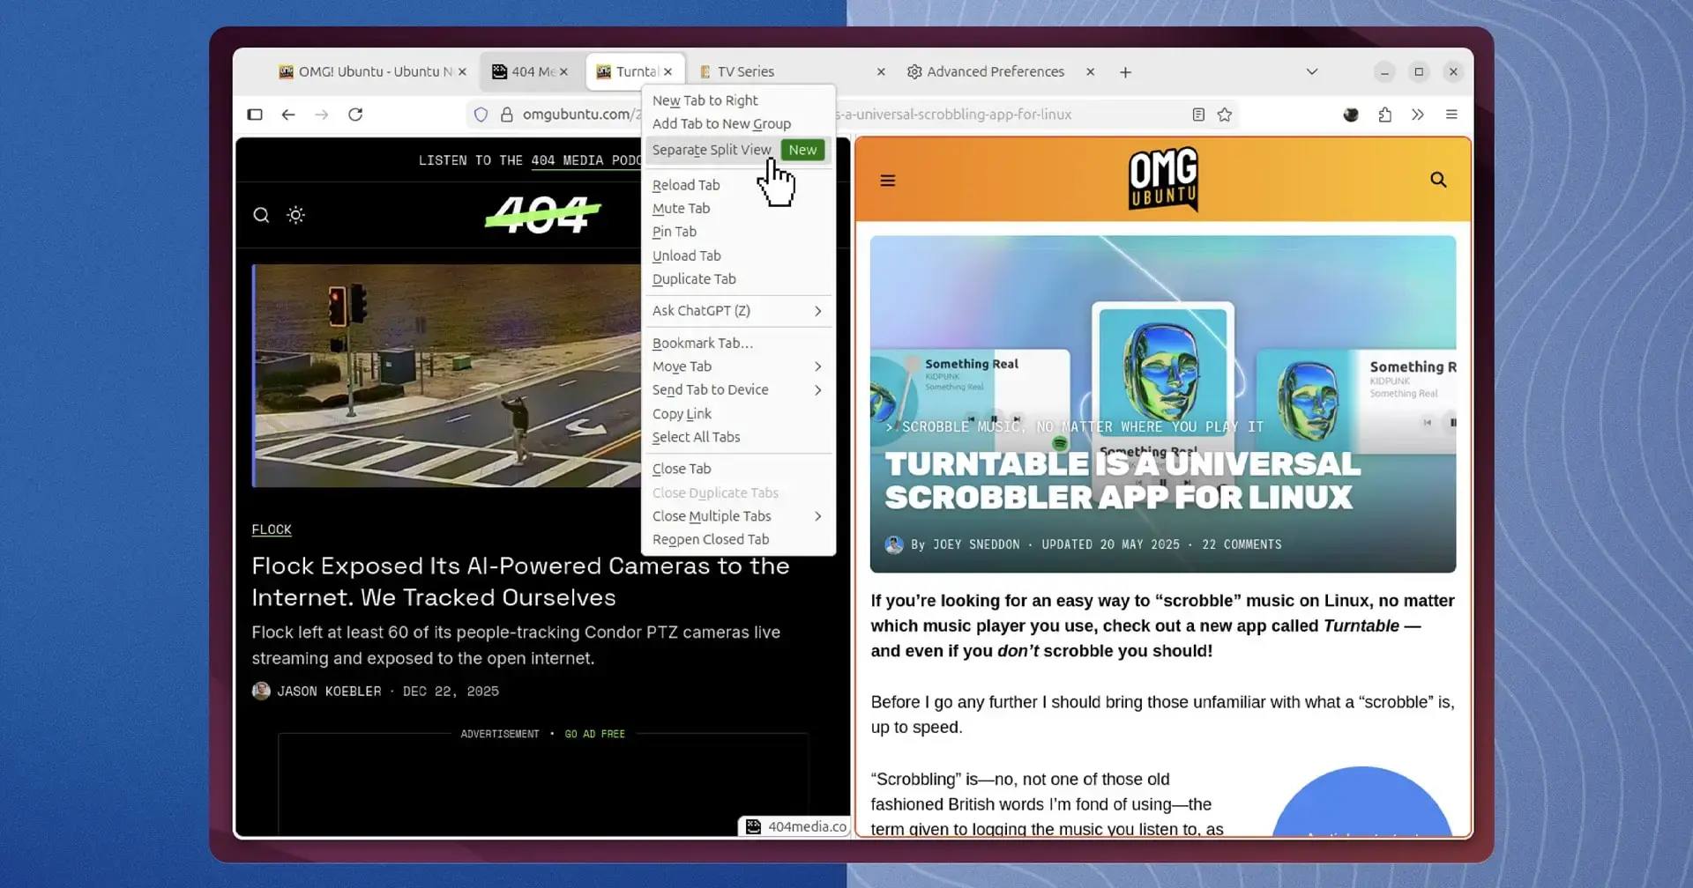Viewport: 1693px width, 888px height.
Task: Open the OMG Ubuntu site hamburger menu
Action: pyautogui.click(x=888, y=181)
